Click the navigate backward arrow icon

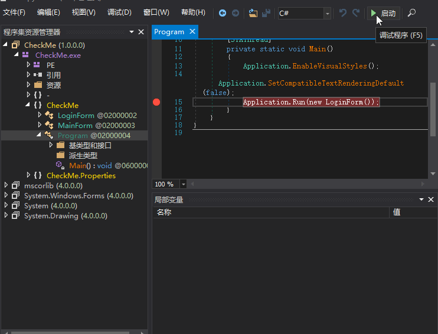pos(223,13)
